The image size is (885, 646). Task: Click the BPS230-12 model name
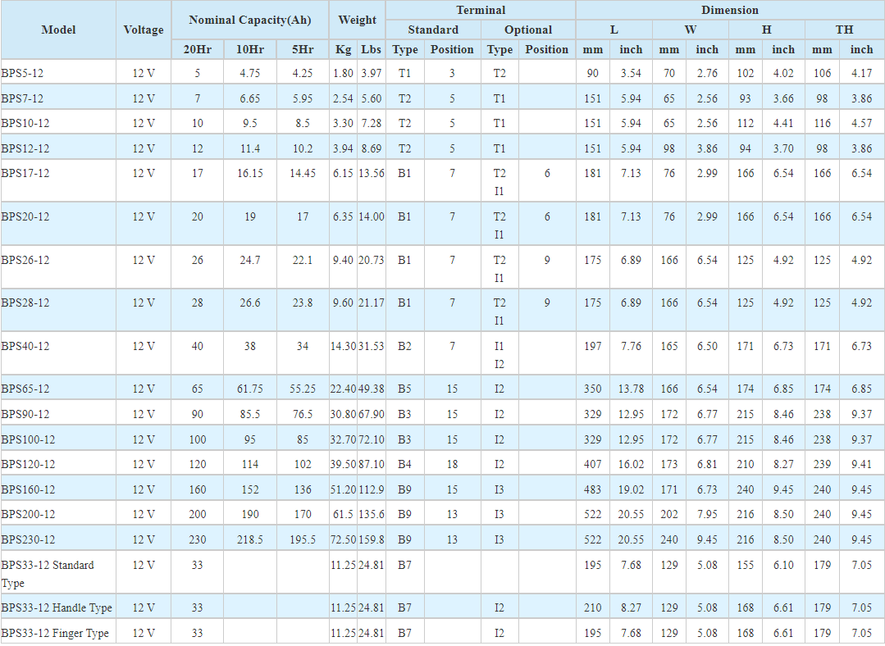pos(29,539)
